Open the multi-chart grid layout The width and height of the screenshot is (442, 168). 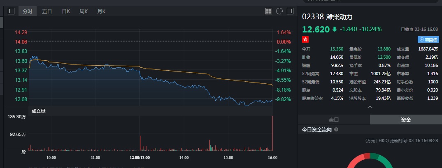269,11
